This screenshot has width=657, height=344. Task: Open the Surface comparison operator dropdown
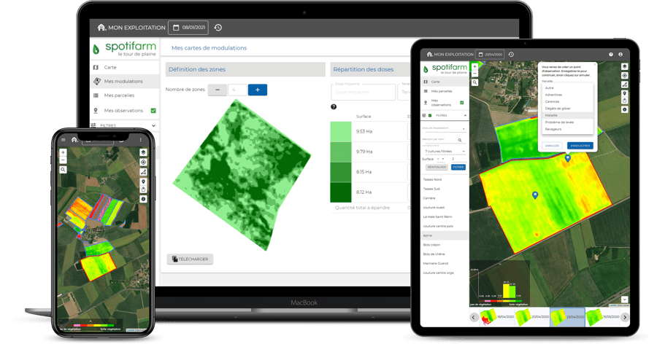point(441,159)
